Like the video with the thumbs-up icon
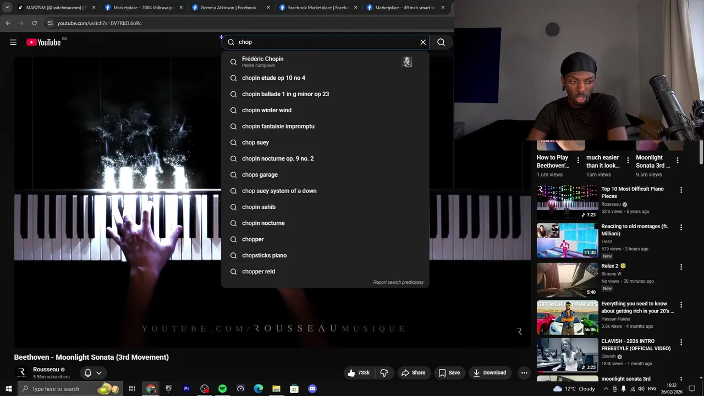704x396 pixels. (351, 373)
